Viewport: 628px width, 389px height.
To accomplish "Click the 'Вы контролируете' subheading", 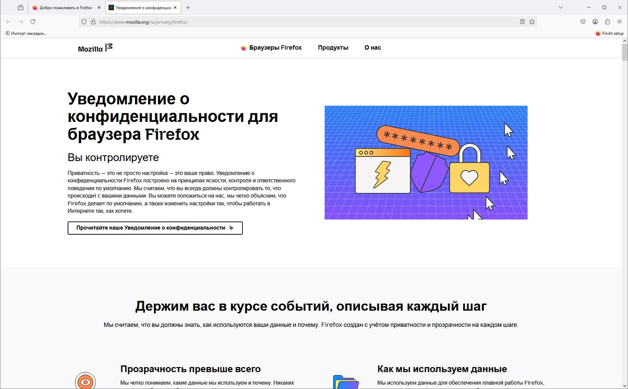I will 113,157.
